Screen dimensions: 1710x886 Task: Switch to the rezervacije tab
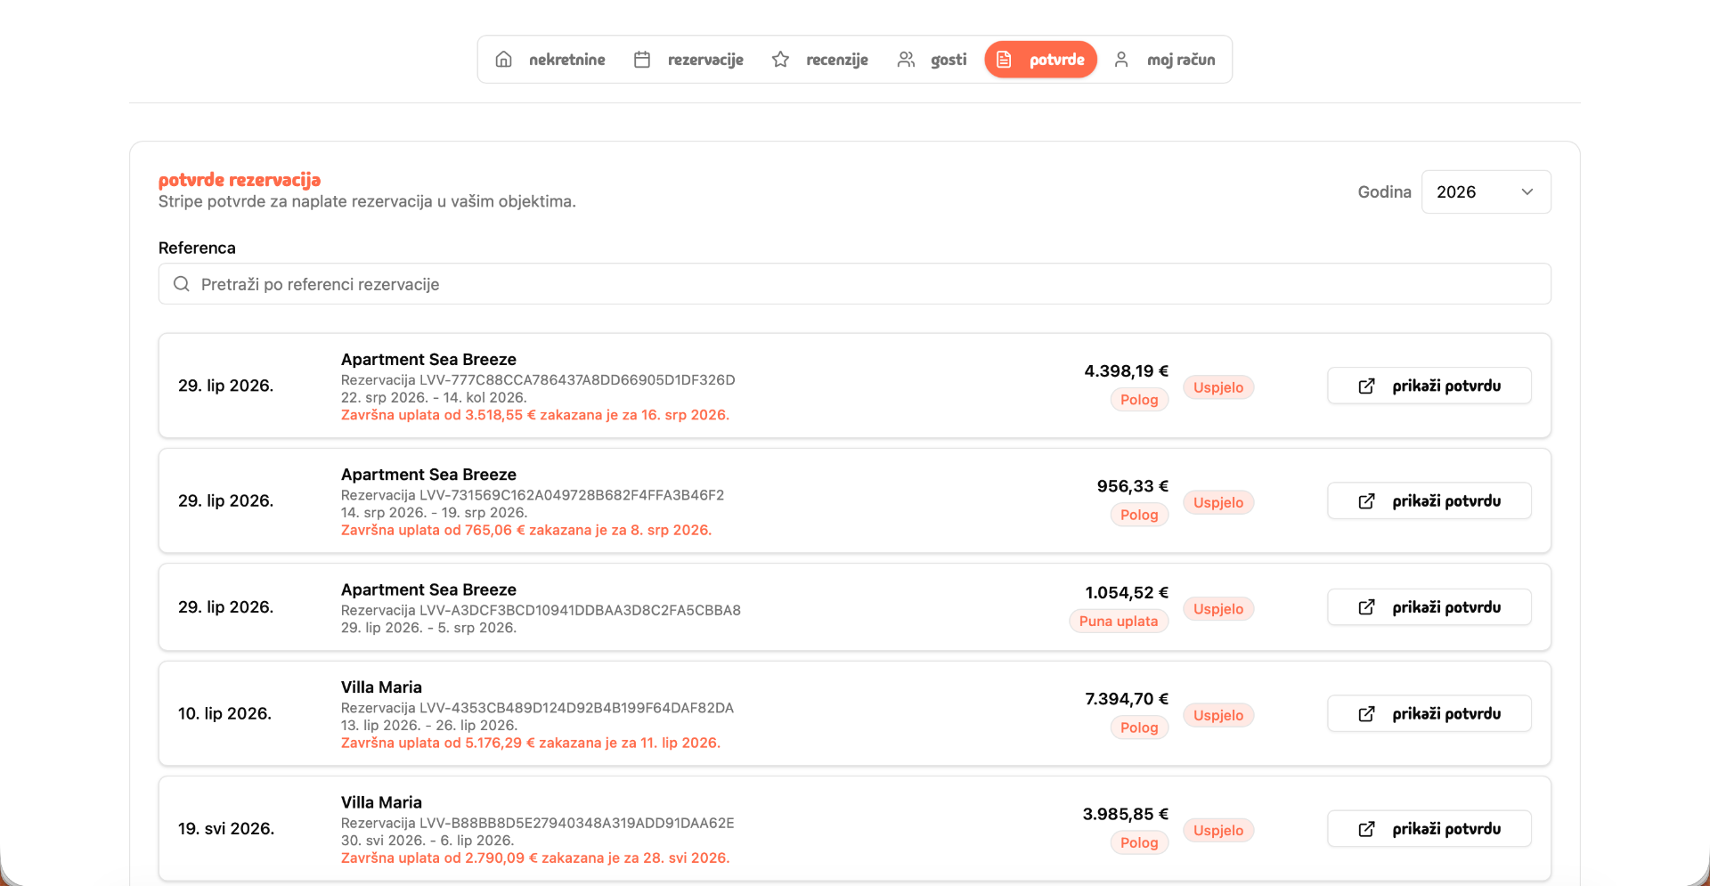(x=688, y=60)
